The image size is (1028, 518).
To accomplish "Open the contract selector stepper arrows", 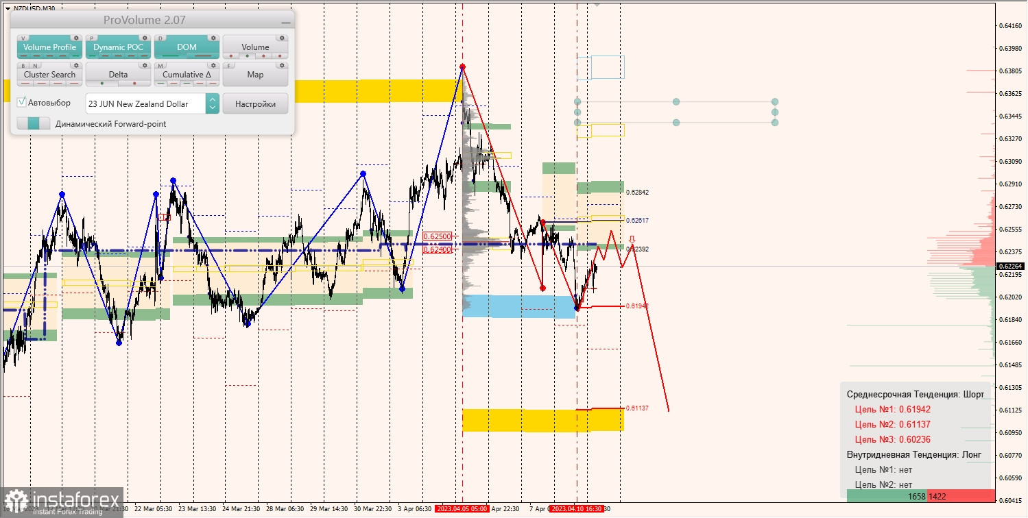I will (x=213, y=103).
